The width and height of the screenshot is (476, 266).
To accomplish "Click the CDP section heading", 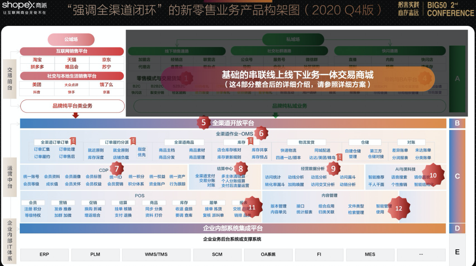I will click(104, 170).
